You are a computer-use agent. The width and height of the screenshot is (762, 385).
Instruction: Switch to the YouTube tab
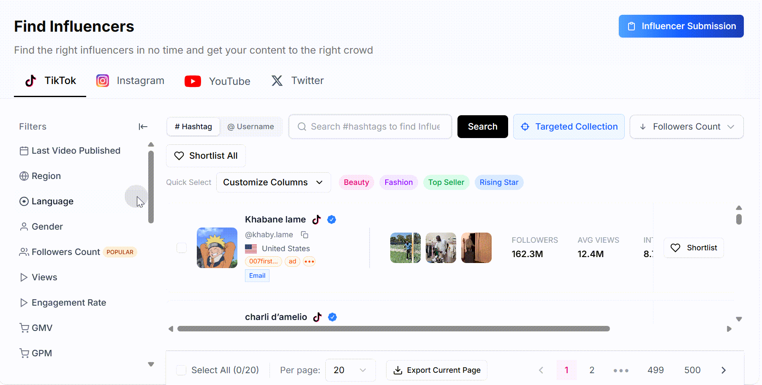217,81
